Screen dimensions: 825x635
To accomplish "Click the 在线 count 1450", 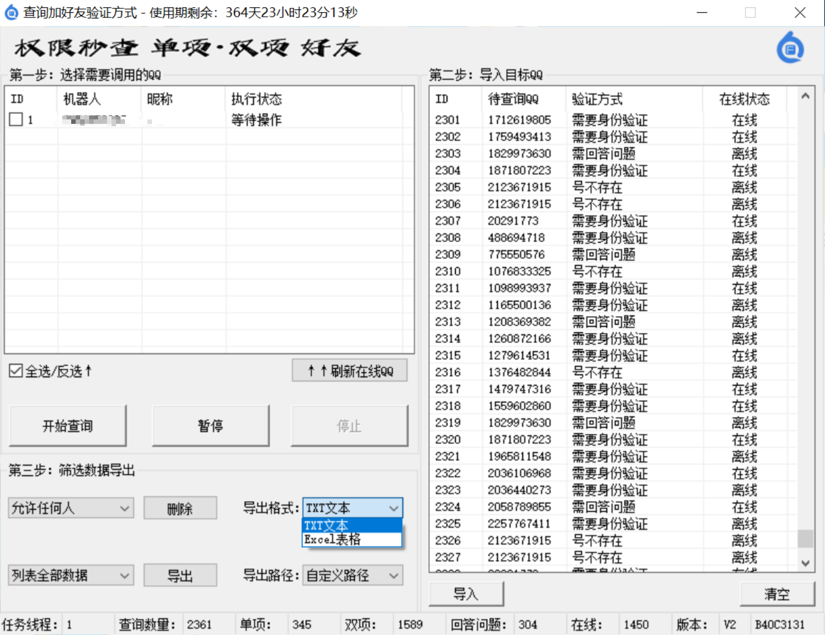I will [x=636, y=624].
